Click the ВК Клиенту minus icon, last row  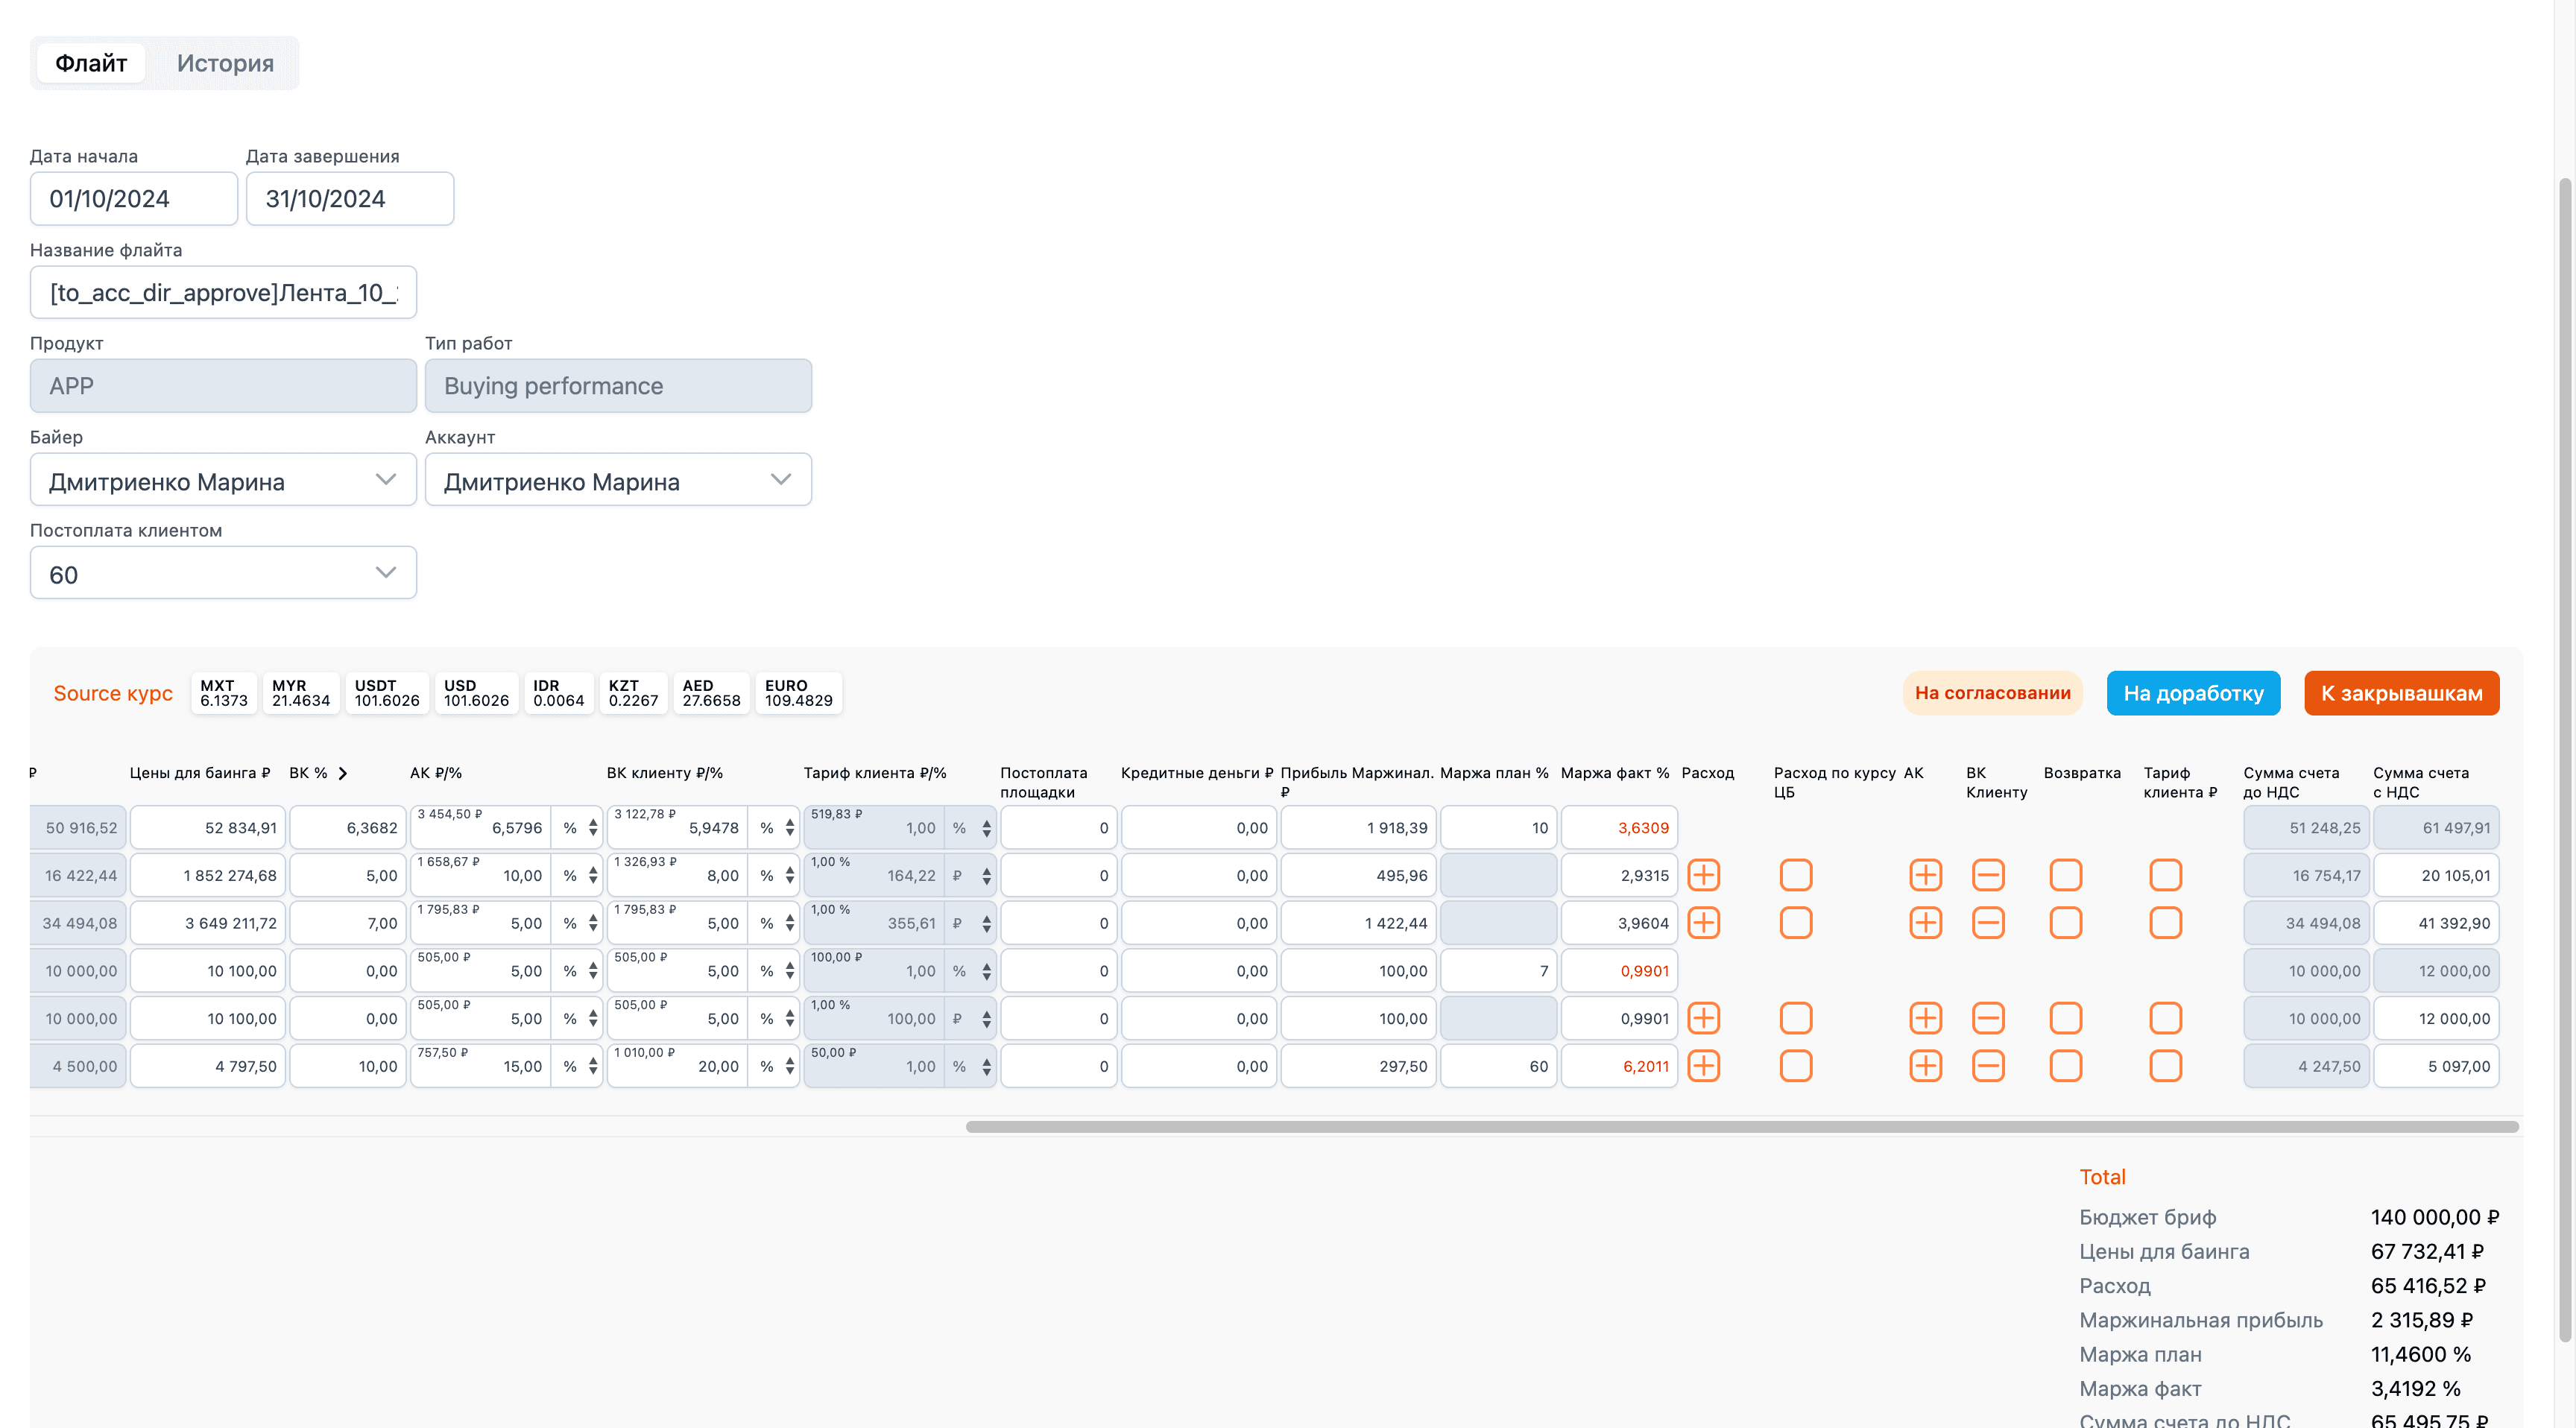click(x=1988, y=1066)
